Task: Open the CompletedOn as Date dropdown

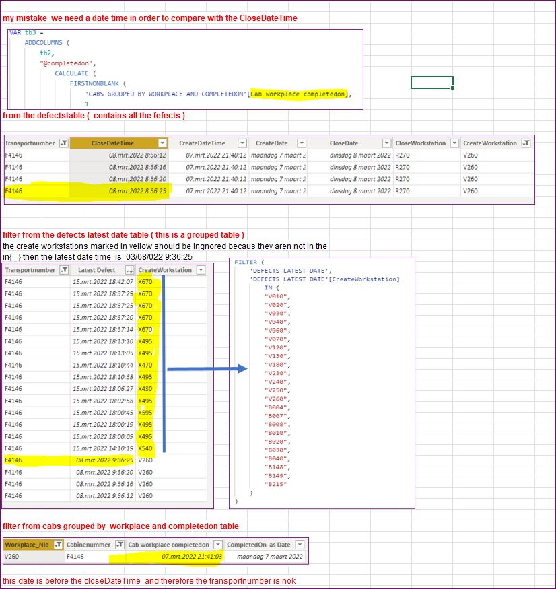Action: click(x=300, y=545)
